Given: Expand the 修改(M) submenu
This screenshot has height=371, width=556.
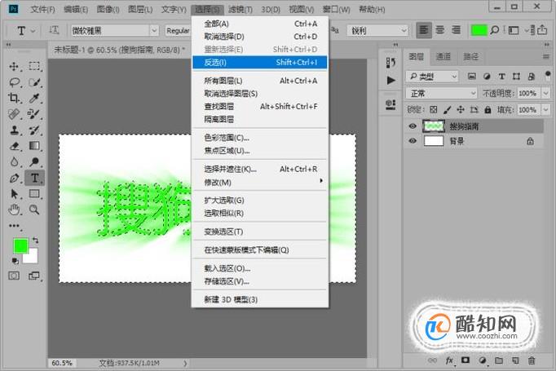Looking at the screenshot, I should pos(259,183).
